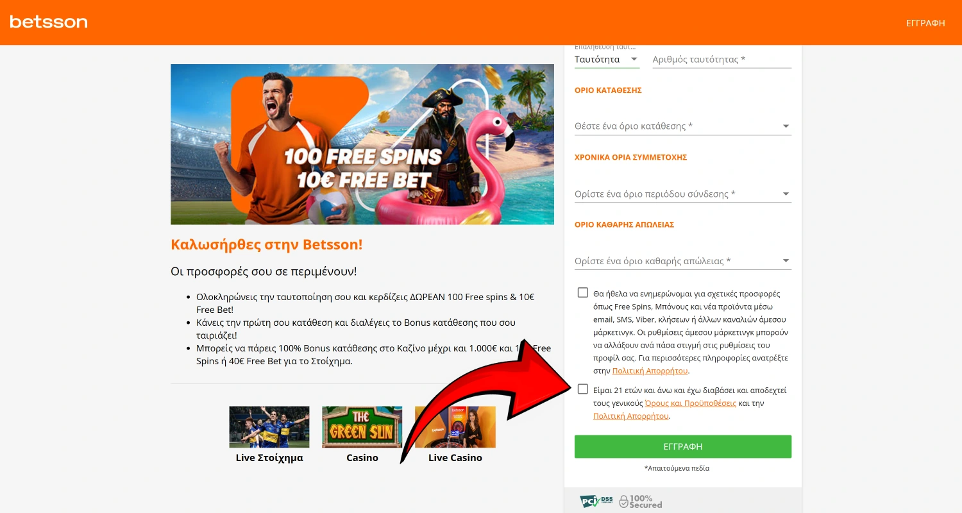
Task: Expand the net loss limit dropdown
Action: 683,261
